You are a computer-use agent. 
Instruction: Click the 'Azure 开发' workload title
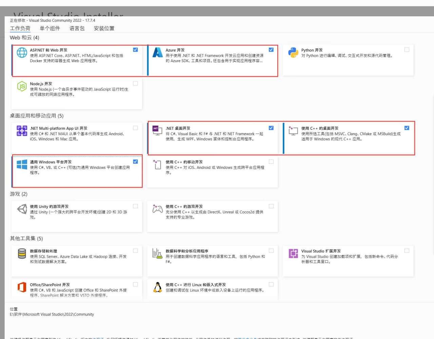coord(175,50)
